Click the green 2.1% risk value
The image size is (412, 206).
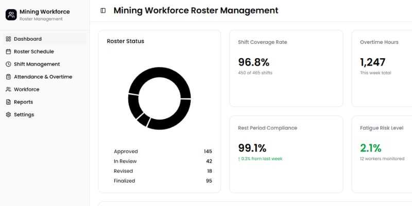coord(371,148)
